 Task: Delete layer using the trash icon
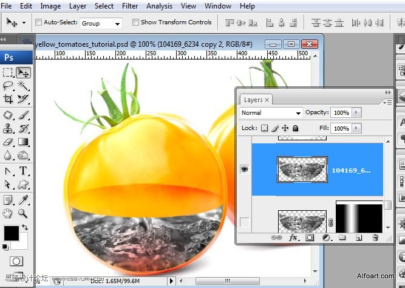[x=375, y=238]
